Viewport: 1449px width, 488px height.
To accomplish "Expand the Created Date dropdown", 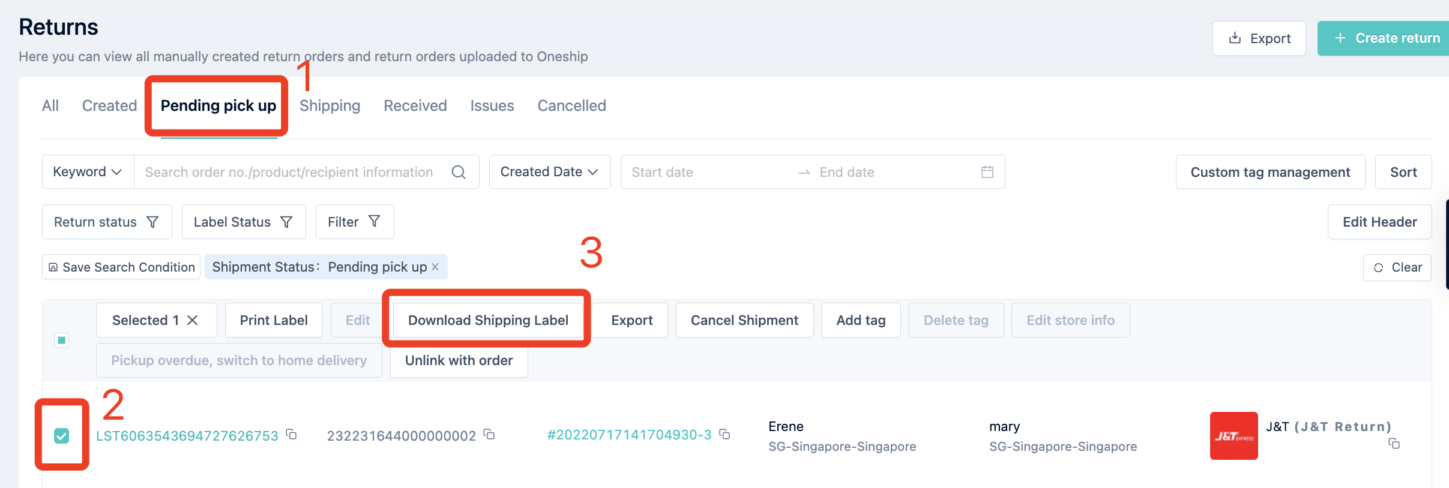I will (x=549, y=172).
